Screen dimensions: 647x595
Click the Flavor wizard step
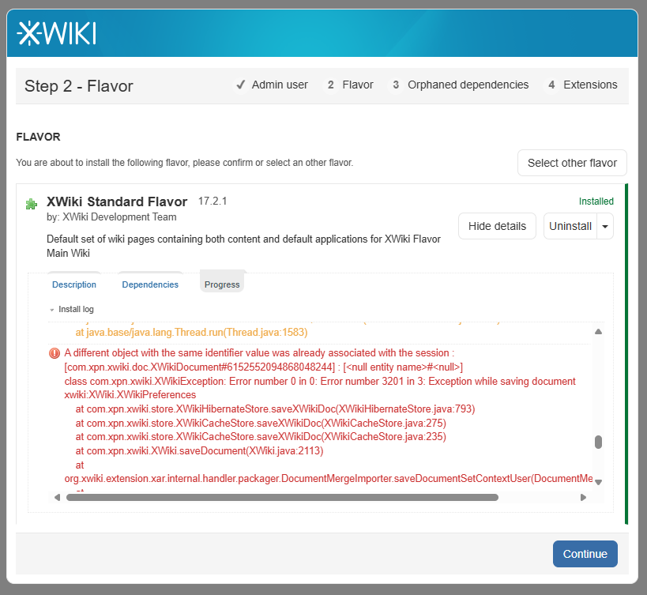[x=350, y=85]
